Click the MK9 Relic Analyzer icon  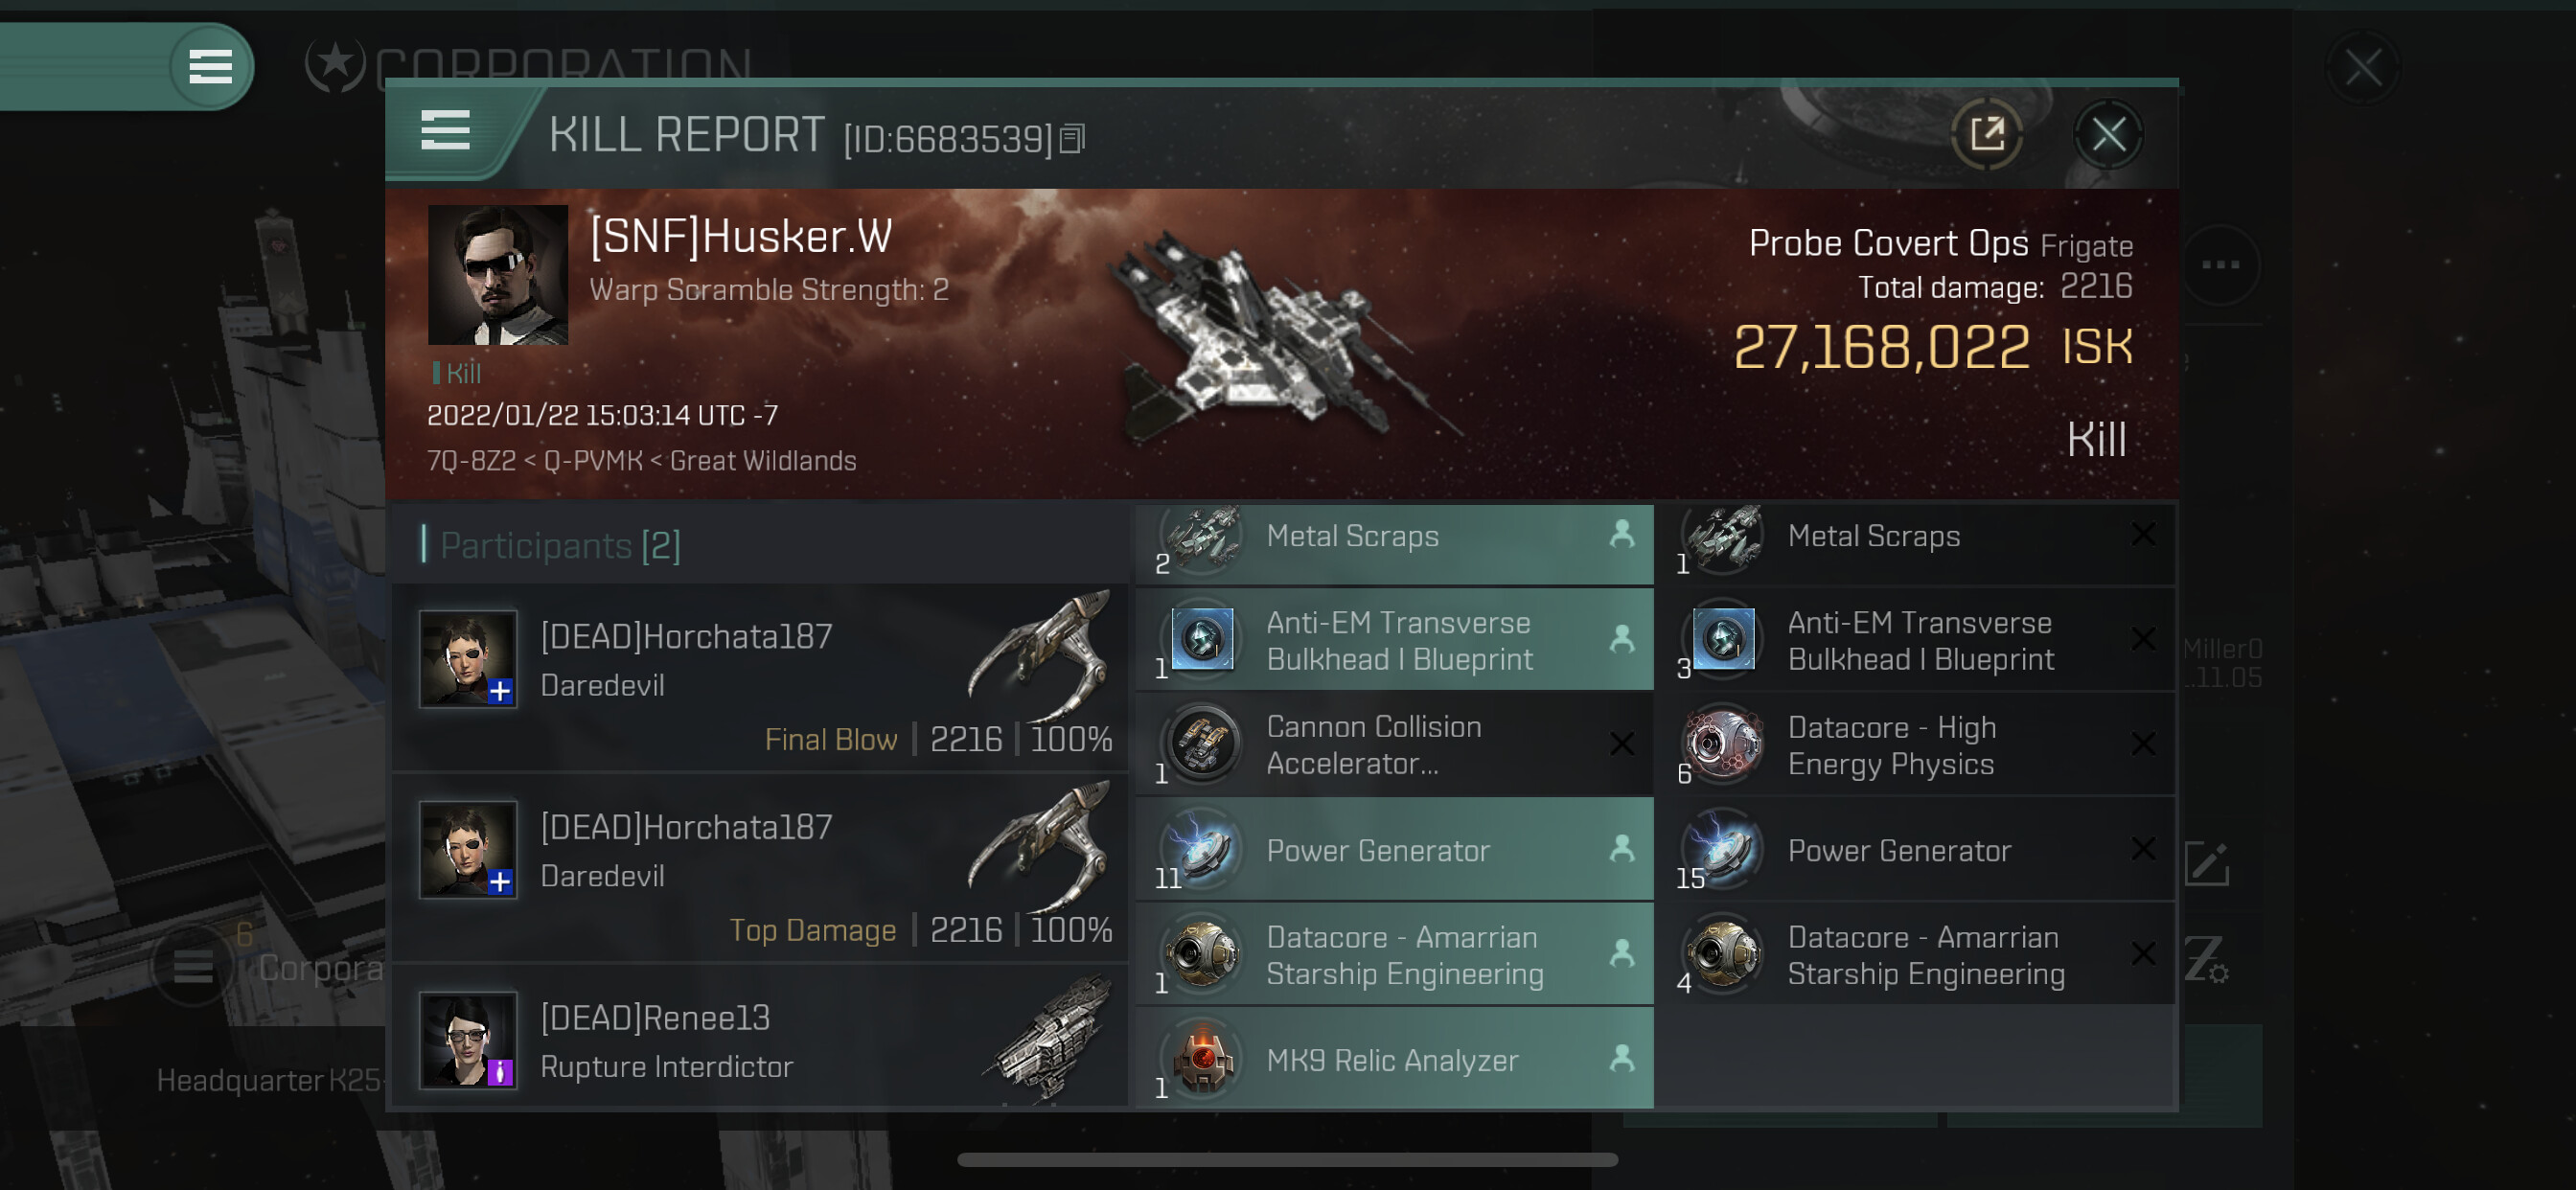tap(1203, 1059)
